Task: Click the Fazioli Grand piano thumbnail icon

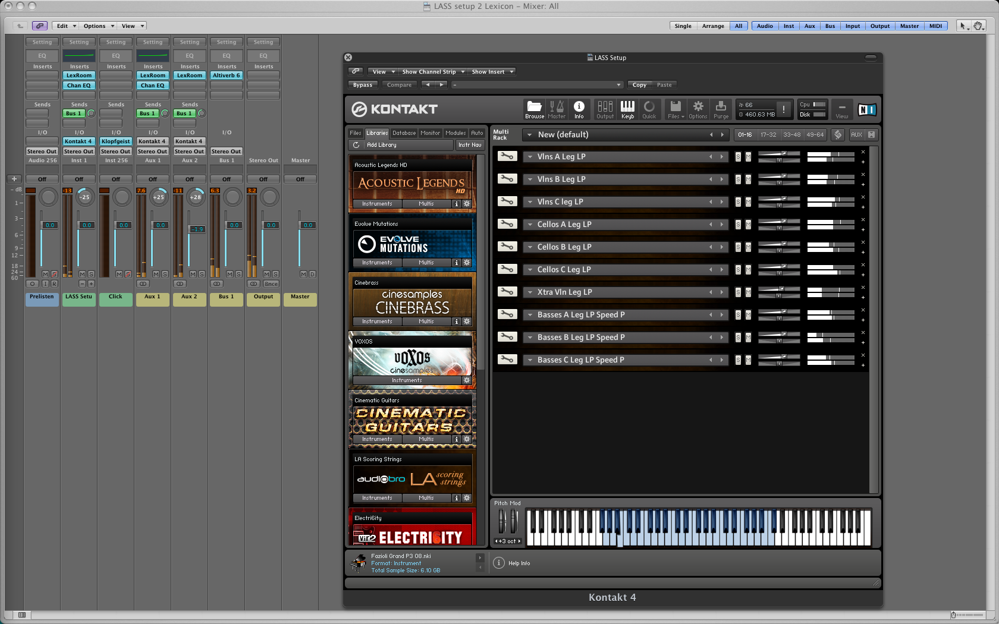Action: [x=359, y=563]
